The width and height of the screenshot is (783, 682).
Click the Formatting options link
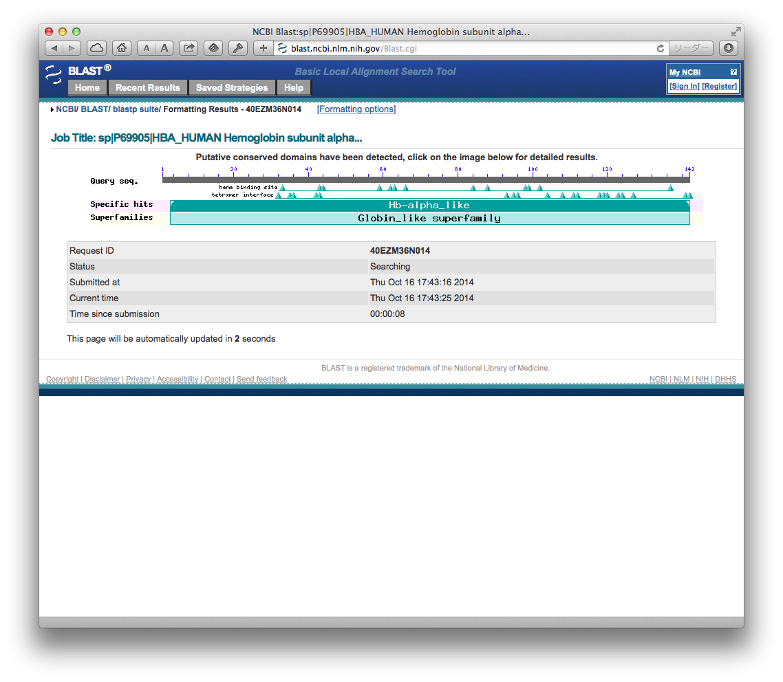click(356, 109)
